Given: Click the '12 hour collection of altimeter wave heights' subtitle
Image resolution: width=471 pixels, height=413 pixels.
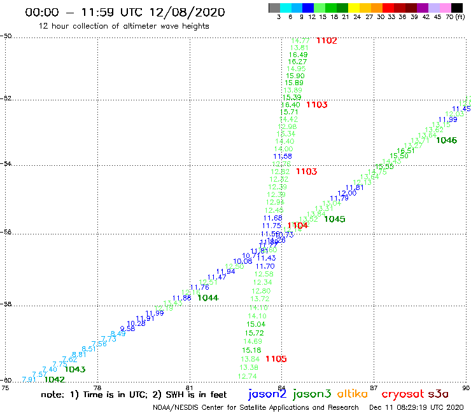Looking at the screenshot, I should (x=123, y=26).
